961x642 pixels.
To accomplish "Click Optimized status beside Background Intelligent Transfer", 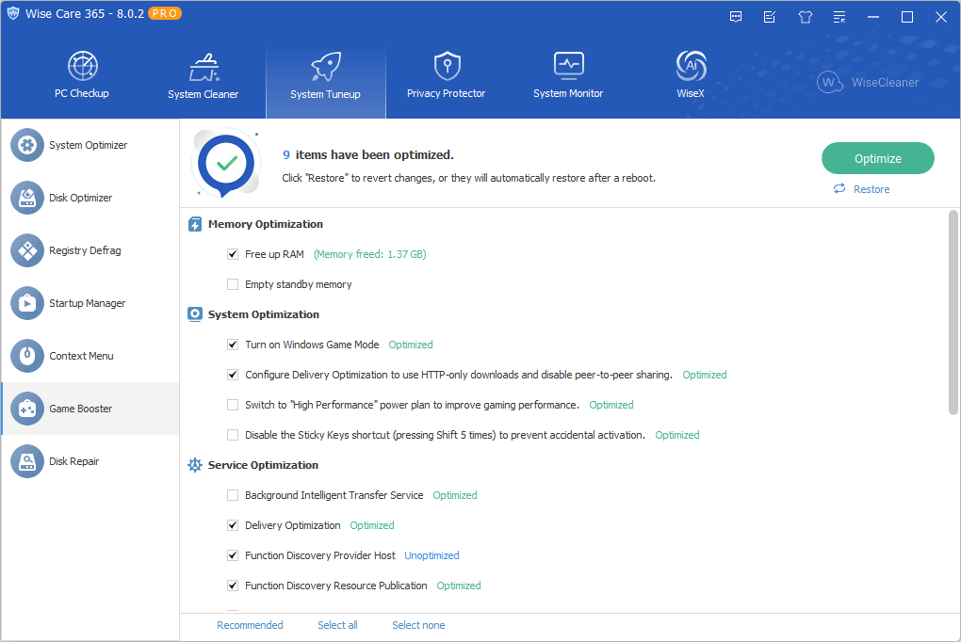I will point(455,495).
